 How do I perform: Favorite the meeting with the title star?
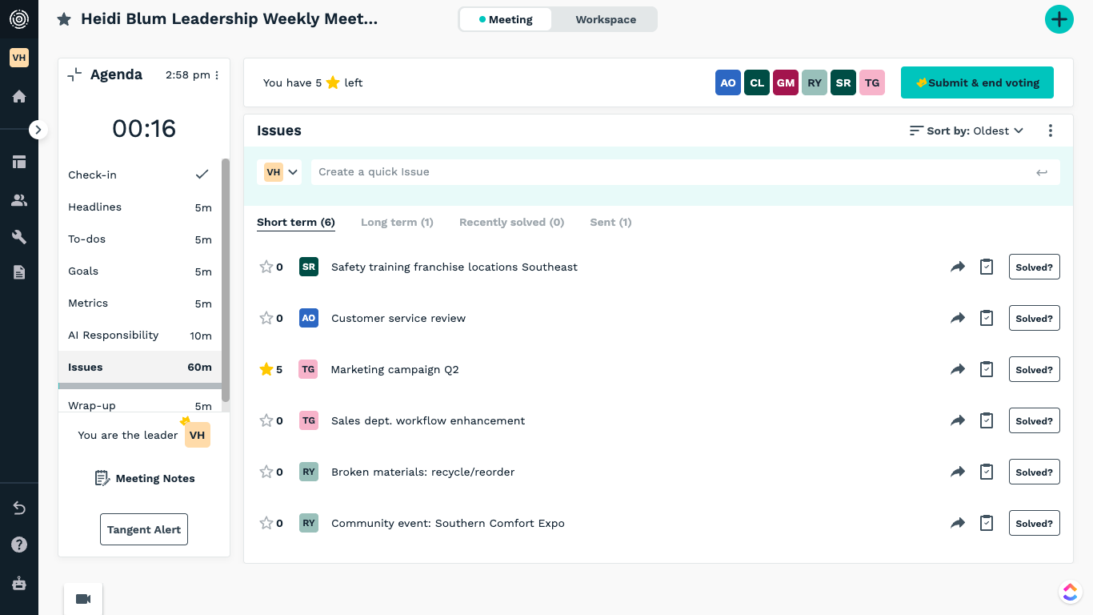pyautogui.click(x=64, y=19)
